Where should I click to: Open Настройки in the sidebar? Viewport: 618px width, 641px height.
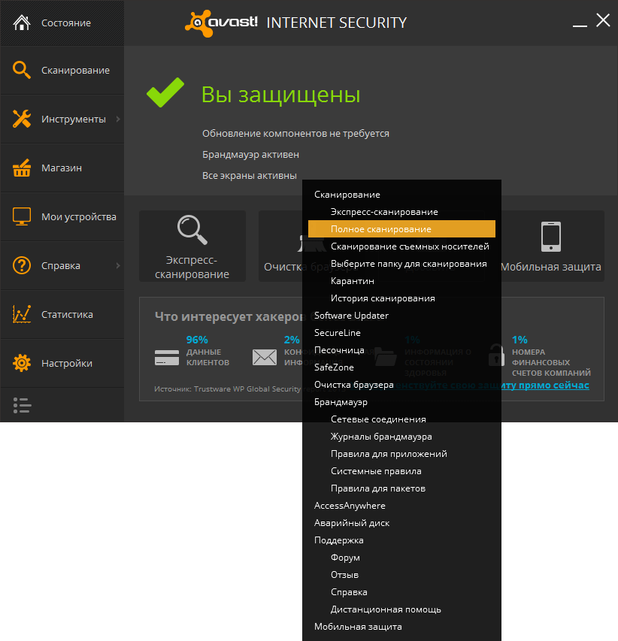[62, 364]
